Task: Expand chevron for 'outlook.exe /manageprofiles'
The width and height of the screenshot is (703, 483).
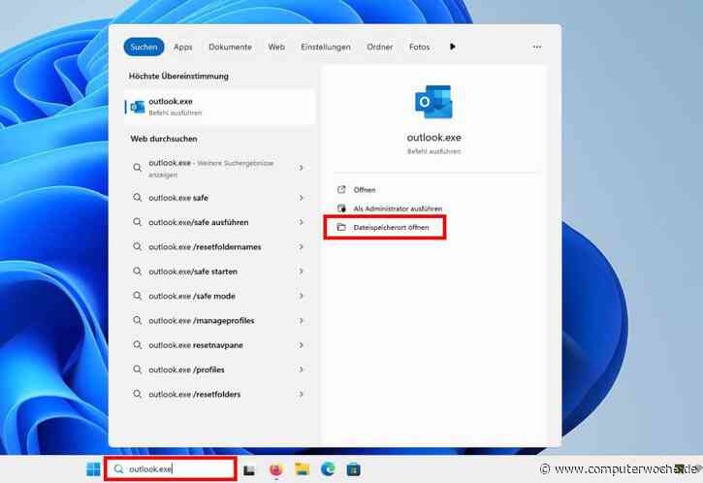Action: 302,321
